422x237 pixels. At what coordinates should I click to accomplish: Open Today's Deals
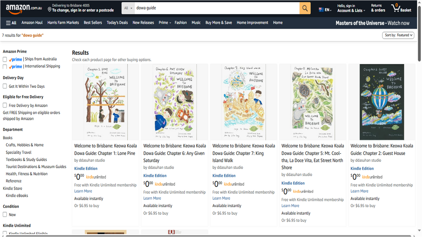pos(117,23)
